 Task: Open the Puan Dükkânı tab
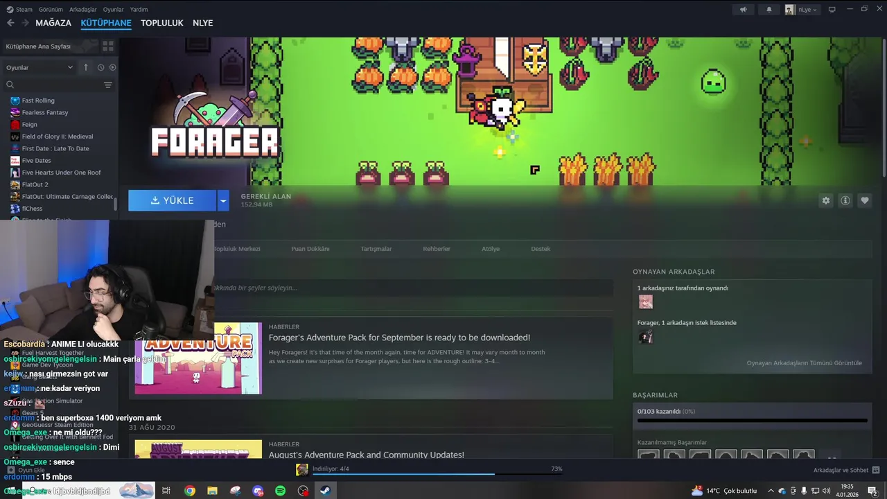tap(310, 249)
